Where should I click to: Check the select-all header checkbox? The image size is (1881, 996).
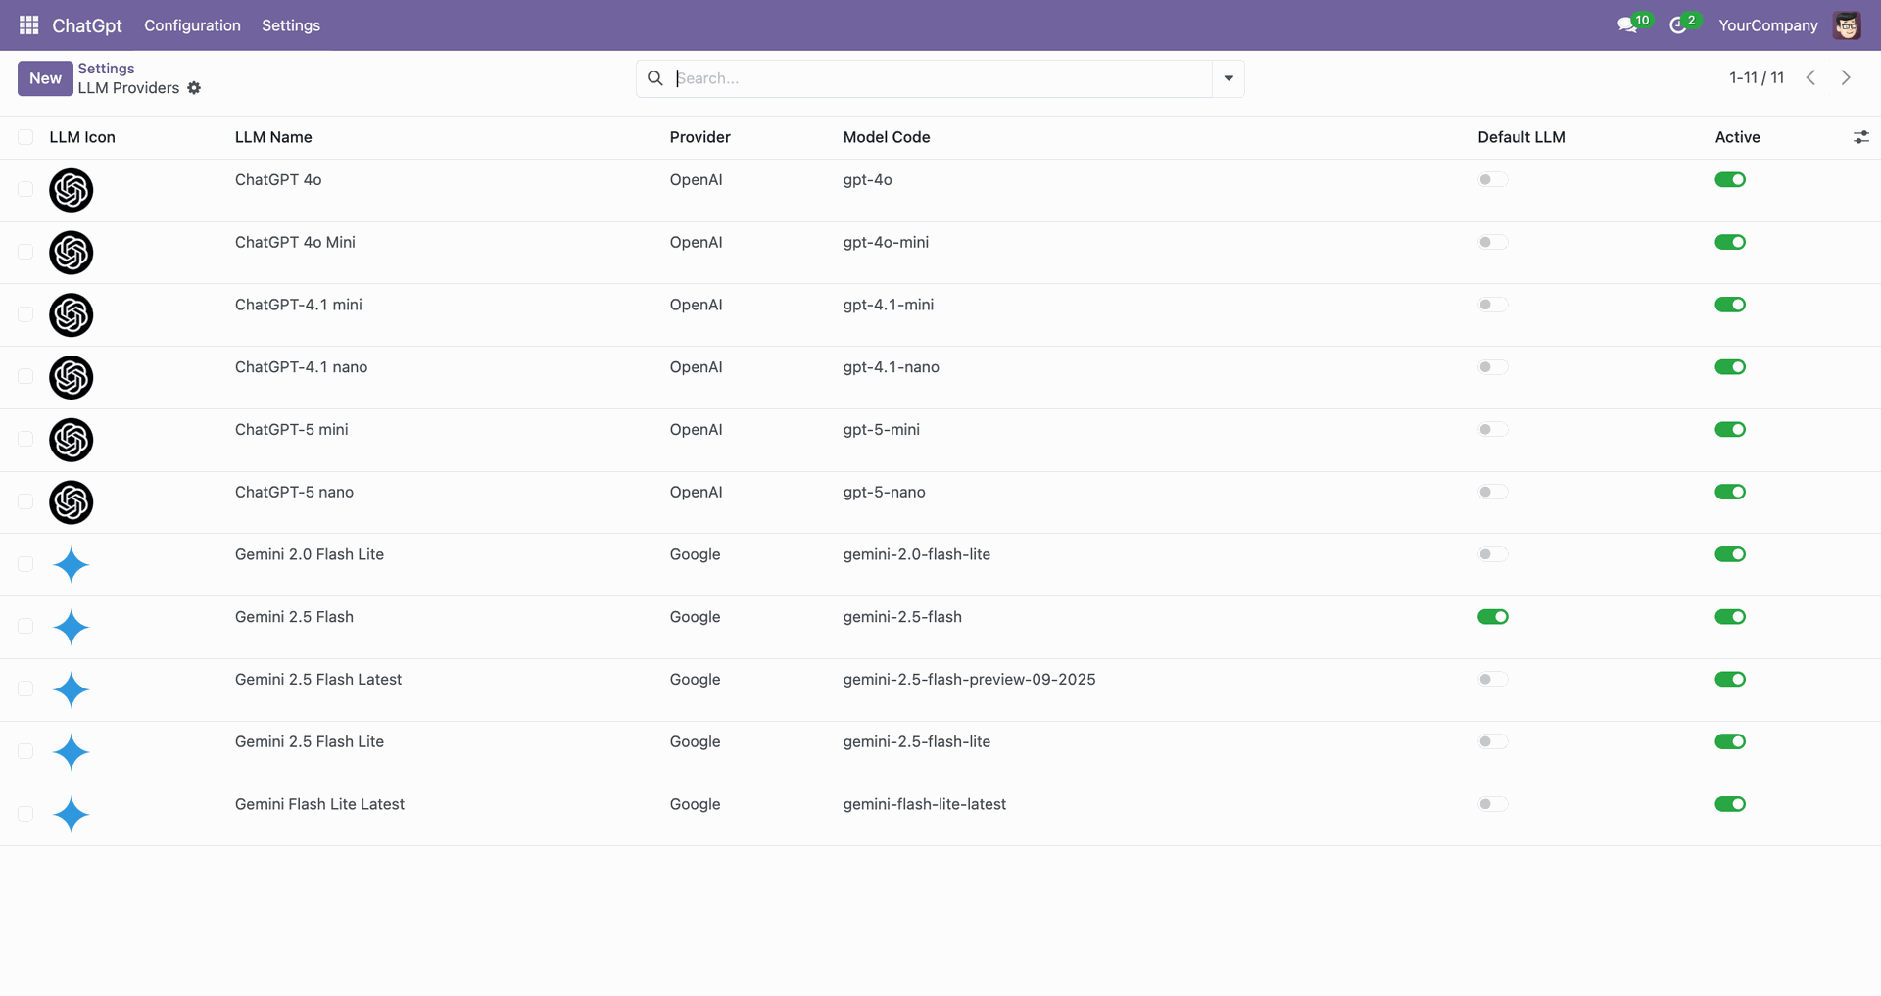click(x=25, y=137)
